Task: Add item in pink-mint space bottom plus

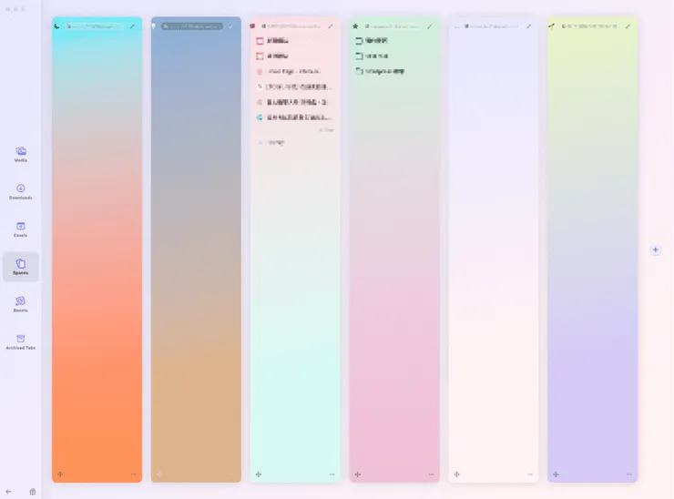Action: 259,474
